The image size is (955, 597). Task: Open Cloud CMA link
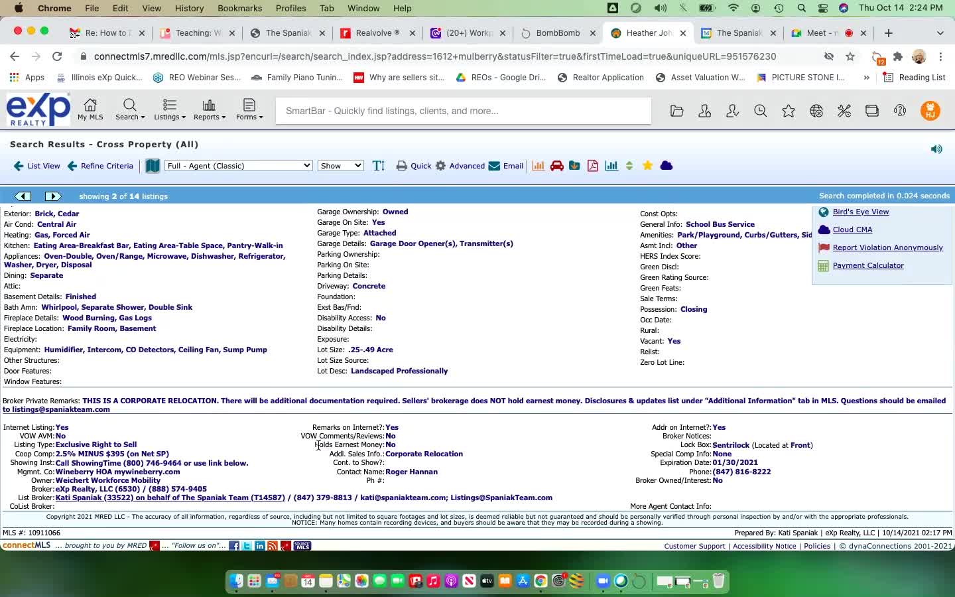pos(852,230)
